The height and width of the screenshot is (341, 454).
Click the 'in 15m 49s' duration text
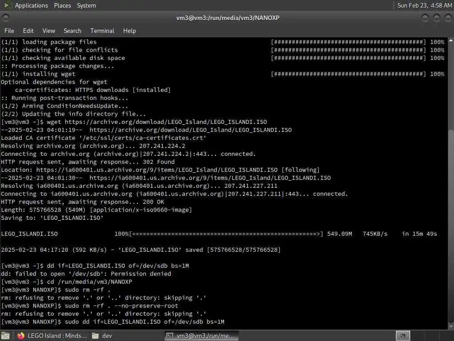[419, 234]
